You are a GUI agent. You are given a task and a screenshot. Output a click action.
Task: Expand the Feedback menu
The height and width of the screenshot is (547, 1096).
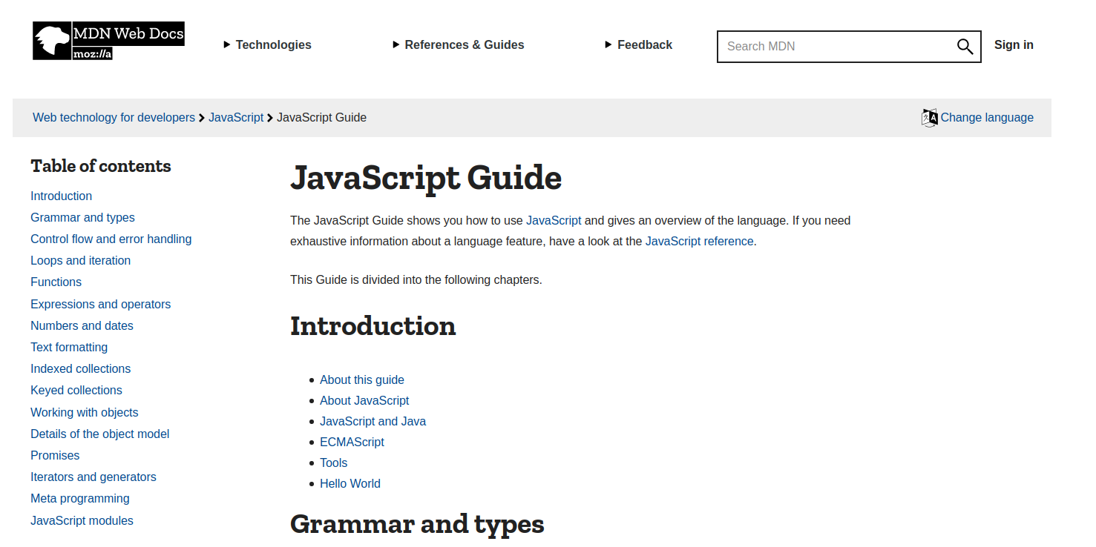[638, 45]
